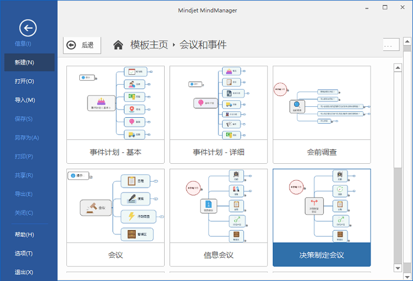Open the 打开(O) menu item
The width and height of the screenshot is (413, 281).
pos(24,81)
